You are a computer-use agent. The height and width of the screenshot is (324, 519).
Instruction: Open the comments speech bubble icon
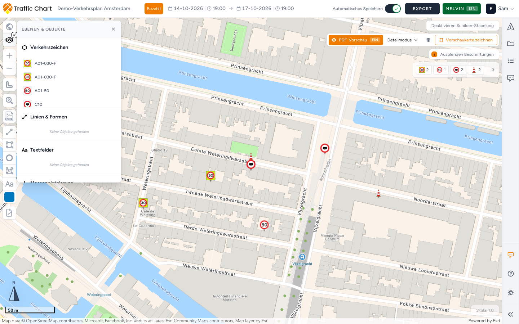(511, 78)
